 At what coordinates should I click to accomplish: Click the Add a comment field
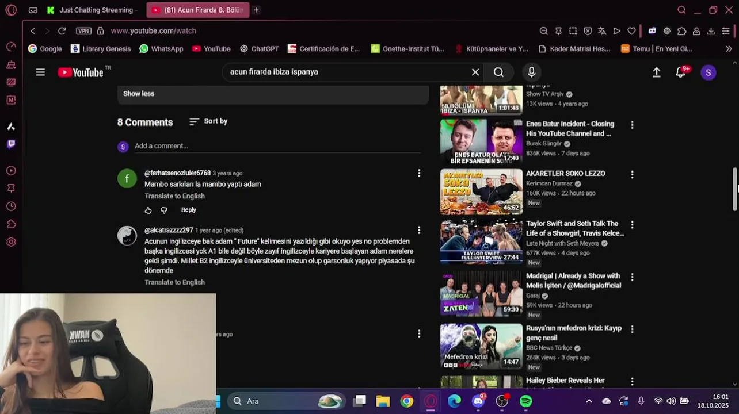click(x=277, y=146)
